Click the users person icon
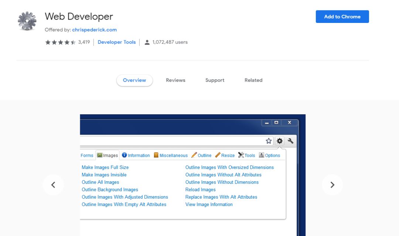 pyautogui.click(x=147, y=42)
